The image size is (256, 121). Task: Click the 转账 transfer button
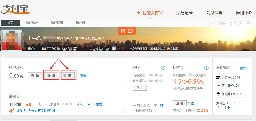coord(68,75)
